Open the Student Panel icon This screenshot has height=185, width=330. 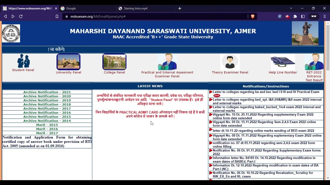(x=23, y=61)
